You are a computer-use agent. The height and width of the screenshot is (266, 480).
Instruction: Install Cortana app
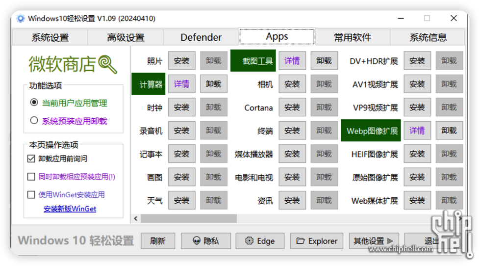point(292,107)
